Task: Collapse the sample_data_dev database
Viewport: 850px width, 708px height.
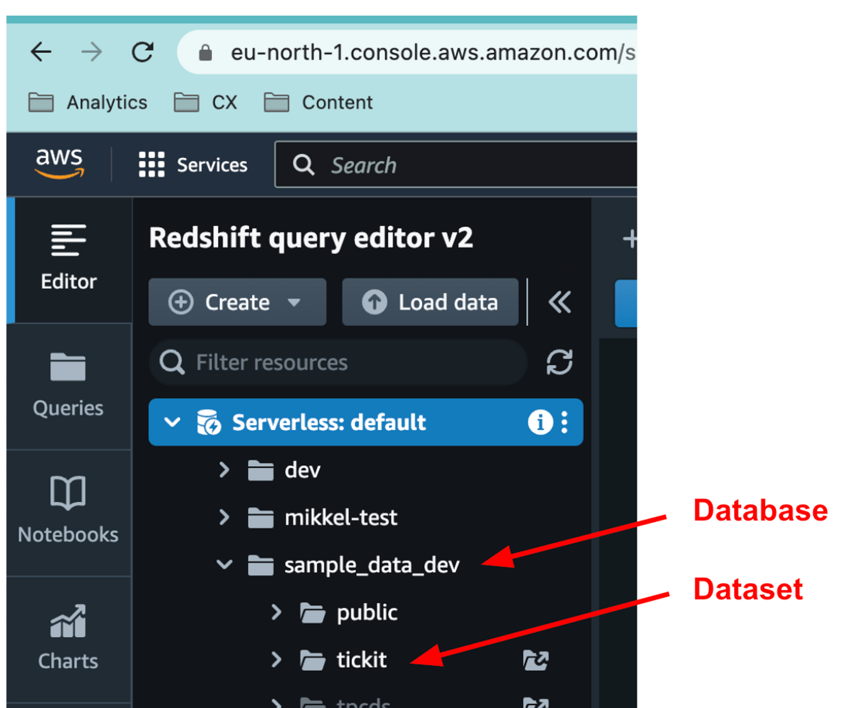Action: click(224, 565)
